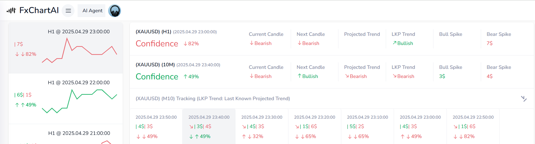Click the AI Agent button
535x144 pixels.
tap(92, 11)
